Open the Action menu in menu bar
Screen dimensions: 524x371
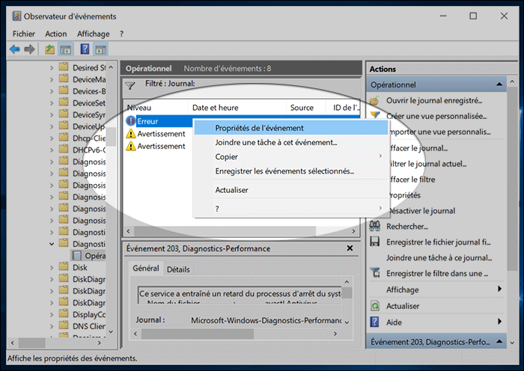55,34
